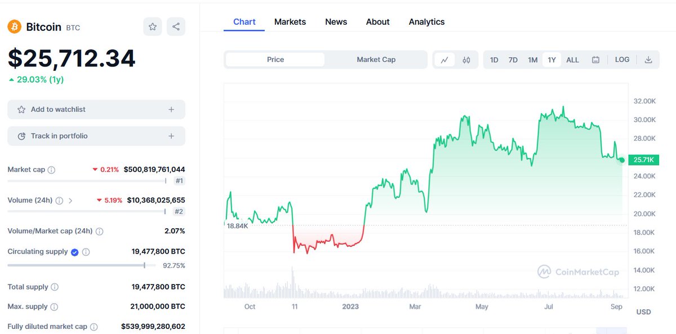Show Volume/Market cap info icon
Screen dimensions: 676x334
click(99, 231)
